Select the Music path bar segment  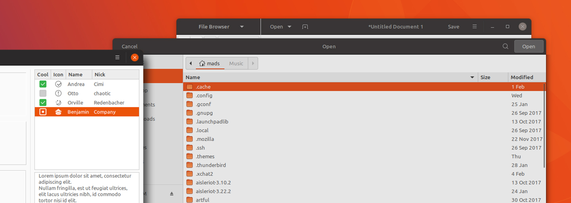coord(236,63)
